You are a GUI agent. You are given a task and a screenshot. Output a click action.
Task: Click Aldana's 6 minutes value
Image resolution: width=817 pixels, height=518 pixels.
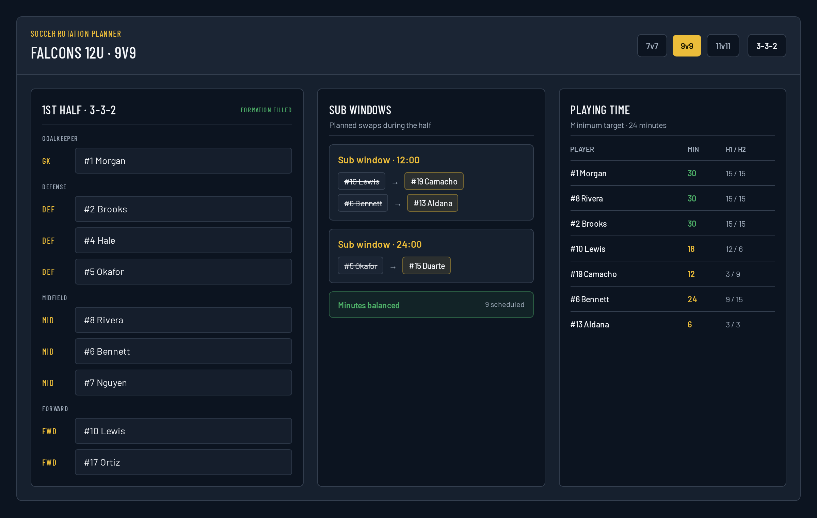[x=689, y=324]
